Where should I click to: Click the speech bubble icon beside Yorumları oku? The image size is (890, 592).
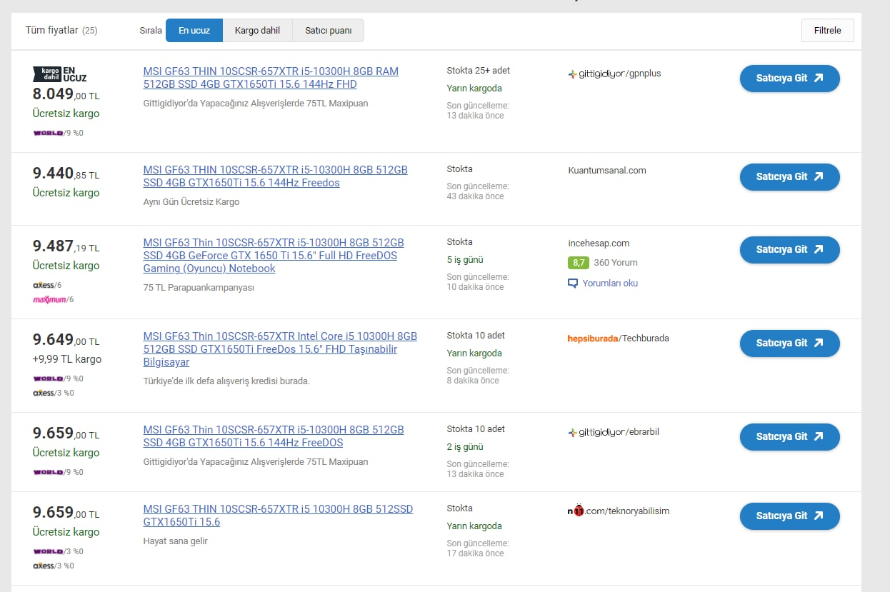coord(572,284)
